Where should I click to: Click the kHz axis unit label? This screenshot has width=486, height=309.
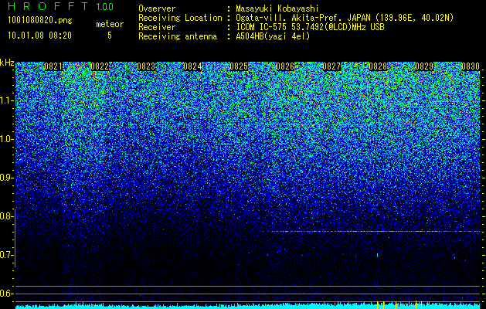[7, 63]
